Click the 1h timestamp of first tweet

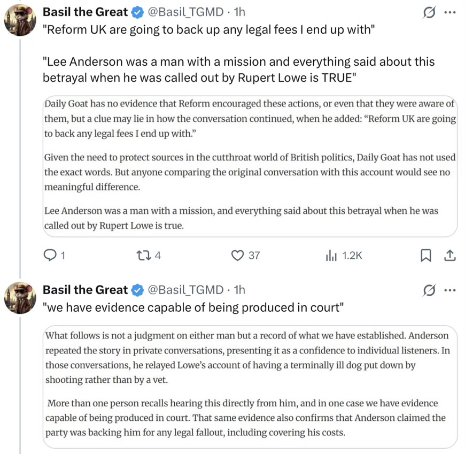239,12
